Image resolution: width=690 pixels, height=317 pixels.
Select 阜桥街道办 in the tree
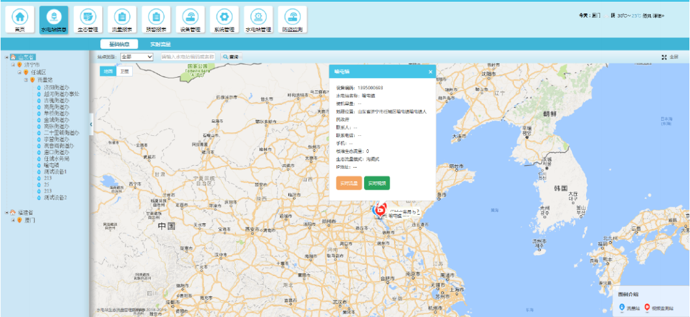56,113
